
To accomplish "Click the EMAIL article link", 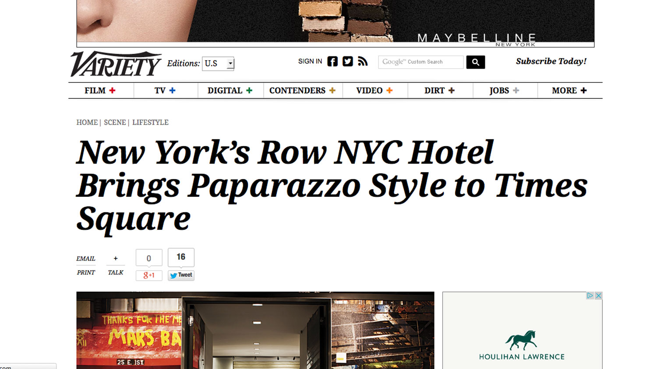I will 86,258.
